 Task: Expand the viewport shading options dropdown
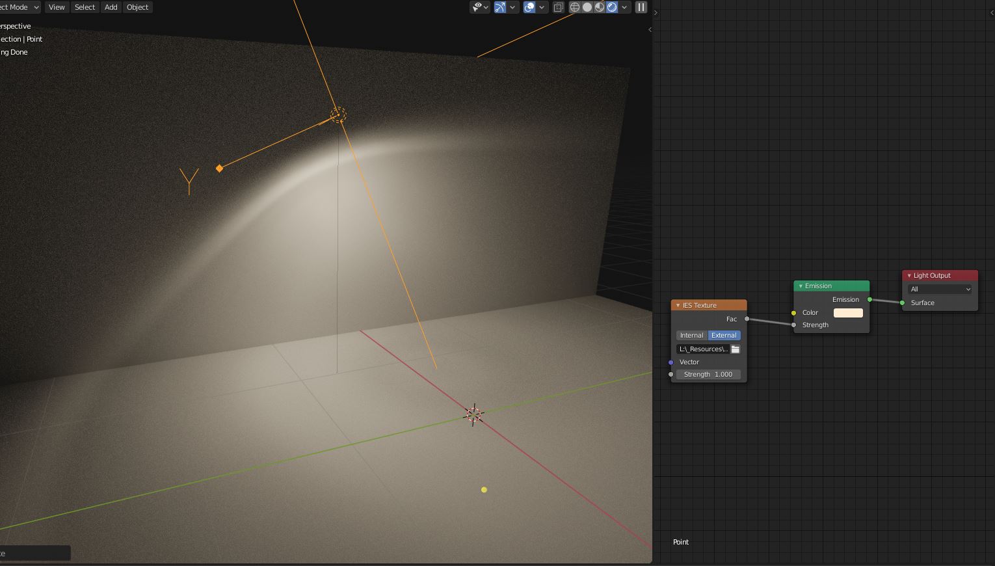coord(624,7)
